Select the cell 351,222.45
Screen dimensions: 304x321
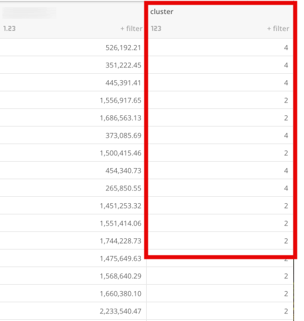tap(123, 65)
